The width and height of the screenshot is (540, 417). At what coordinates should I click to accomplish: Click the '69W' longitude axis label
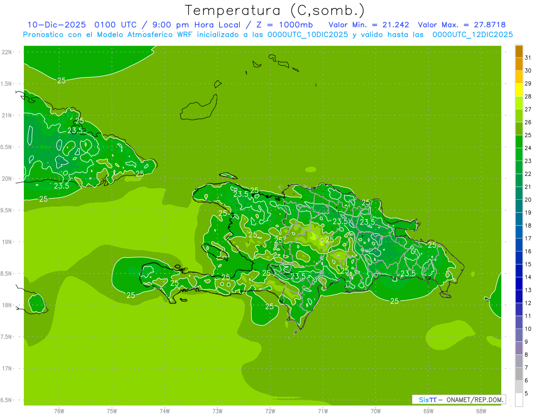click(428, 411)
